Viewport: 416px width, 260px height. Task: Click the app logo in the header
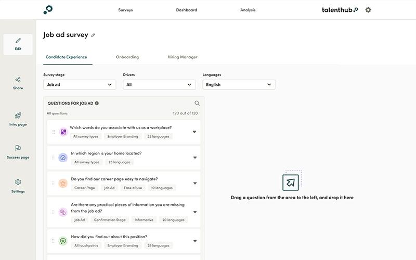pos(48,10)
